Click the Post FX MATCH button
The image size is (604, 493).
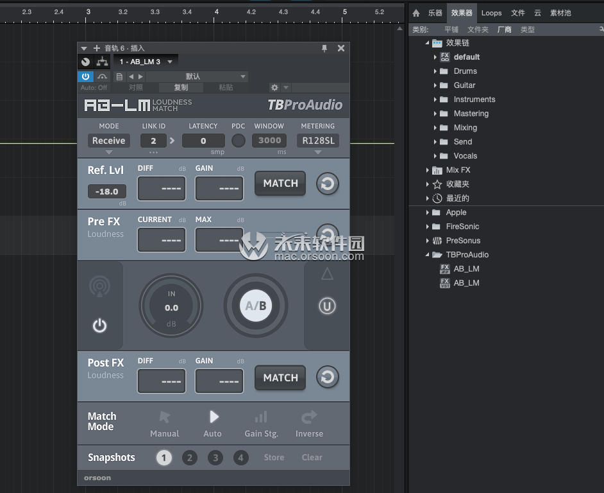click(x=280, y=377)
